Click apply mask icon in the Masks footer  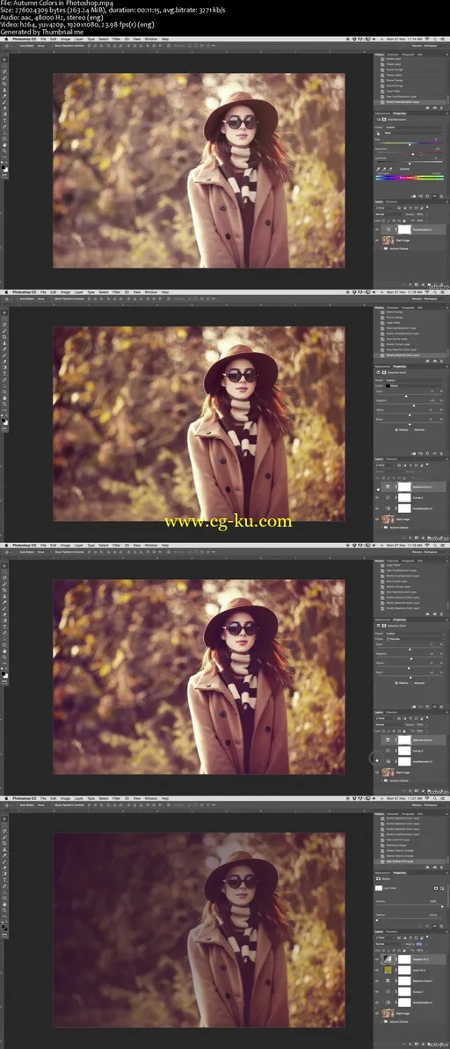(x=427, y=926)
